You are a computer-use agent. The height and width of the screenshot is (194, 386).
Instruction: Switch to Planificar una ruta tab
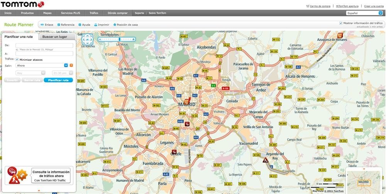tap(19, 37)
